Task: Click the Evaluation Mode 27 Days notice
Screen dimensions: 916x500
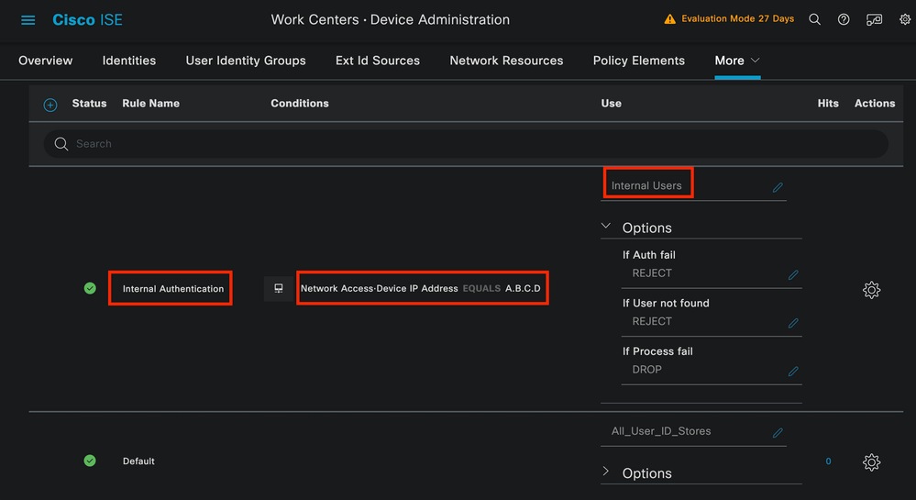Action: pyautogui.click(x=737, y=18)
